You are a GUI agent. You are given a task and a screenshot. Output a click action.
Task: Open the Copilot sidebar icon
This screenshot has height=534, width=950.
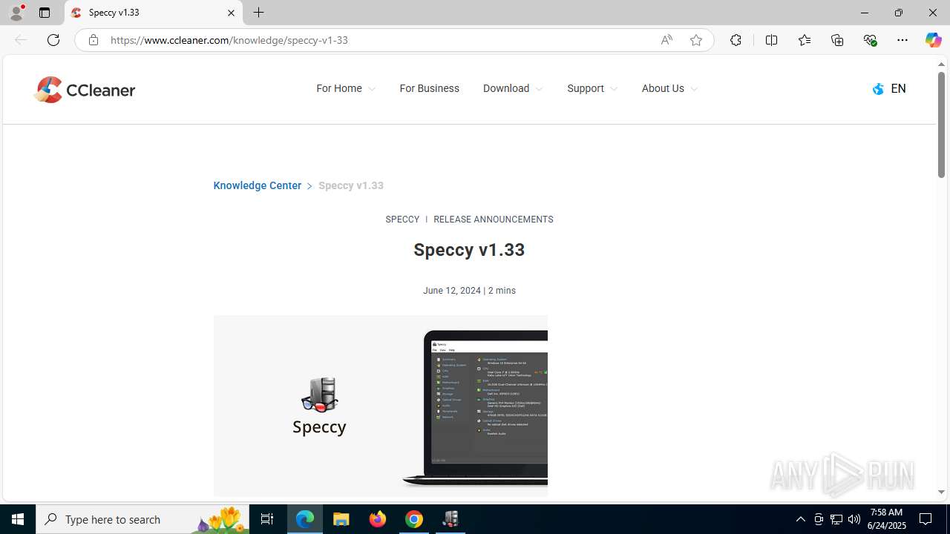933,40
